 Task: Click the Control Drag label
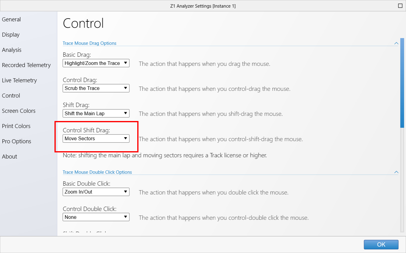80,80
